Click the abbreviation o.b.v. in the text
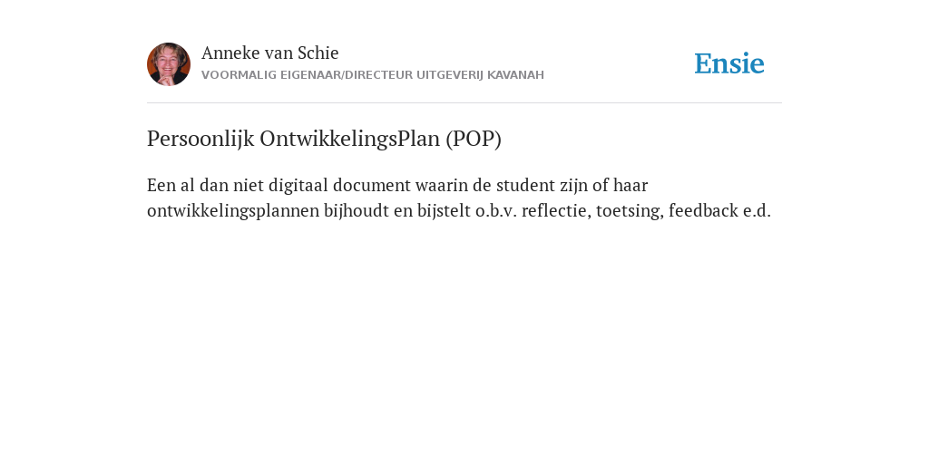 pyautogui.click(x=496, y=211)
